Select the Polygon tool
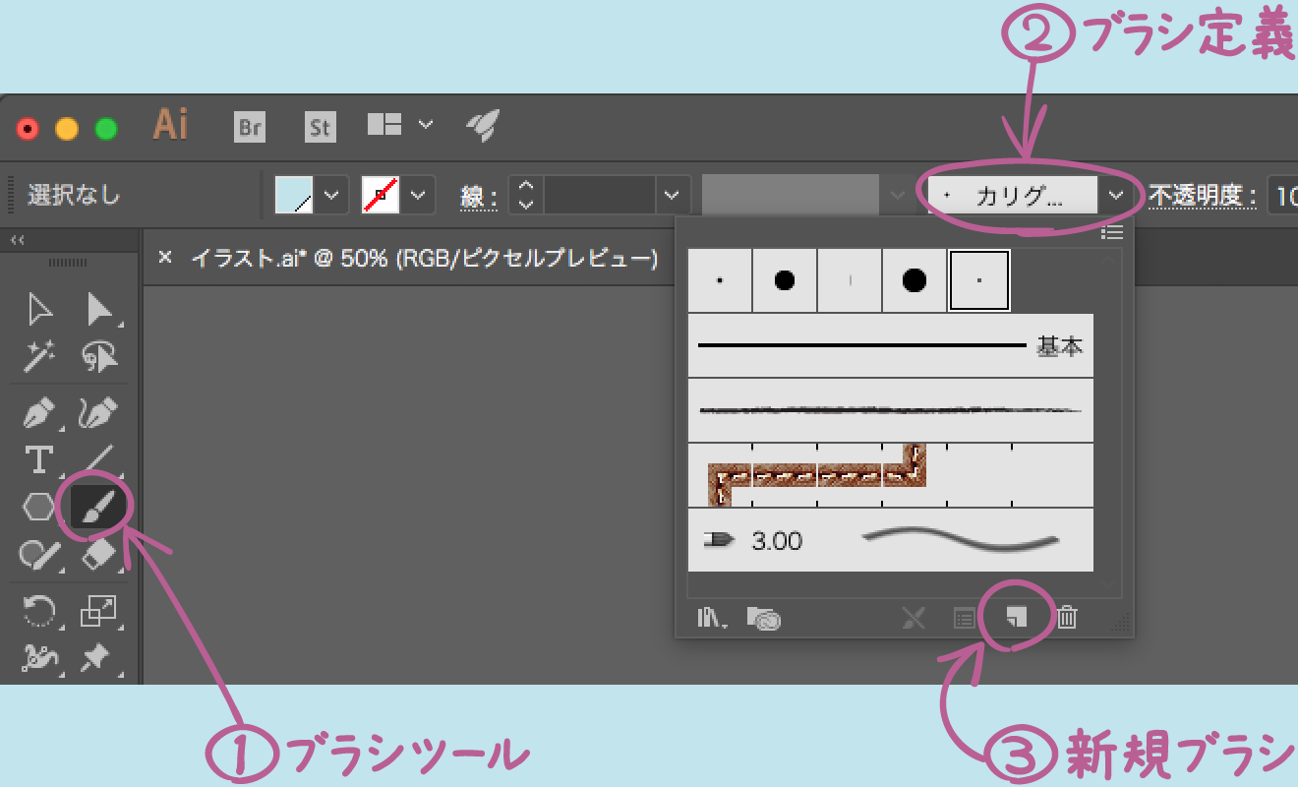 coord(39,508)
